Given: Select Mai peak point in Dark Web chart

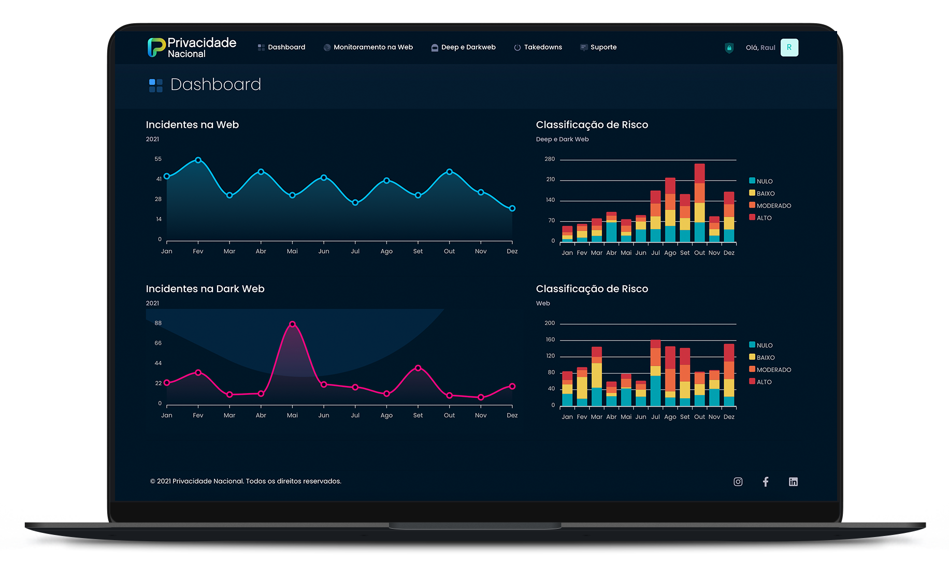Looking at the screenshot, I should point(292,324).
